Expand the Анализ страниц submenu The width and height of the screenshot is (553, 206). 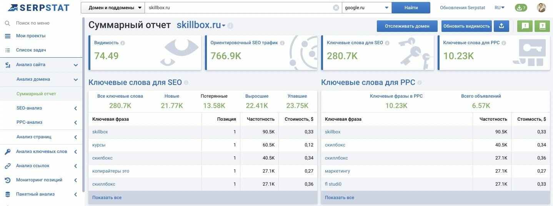(x=76, y=137)
